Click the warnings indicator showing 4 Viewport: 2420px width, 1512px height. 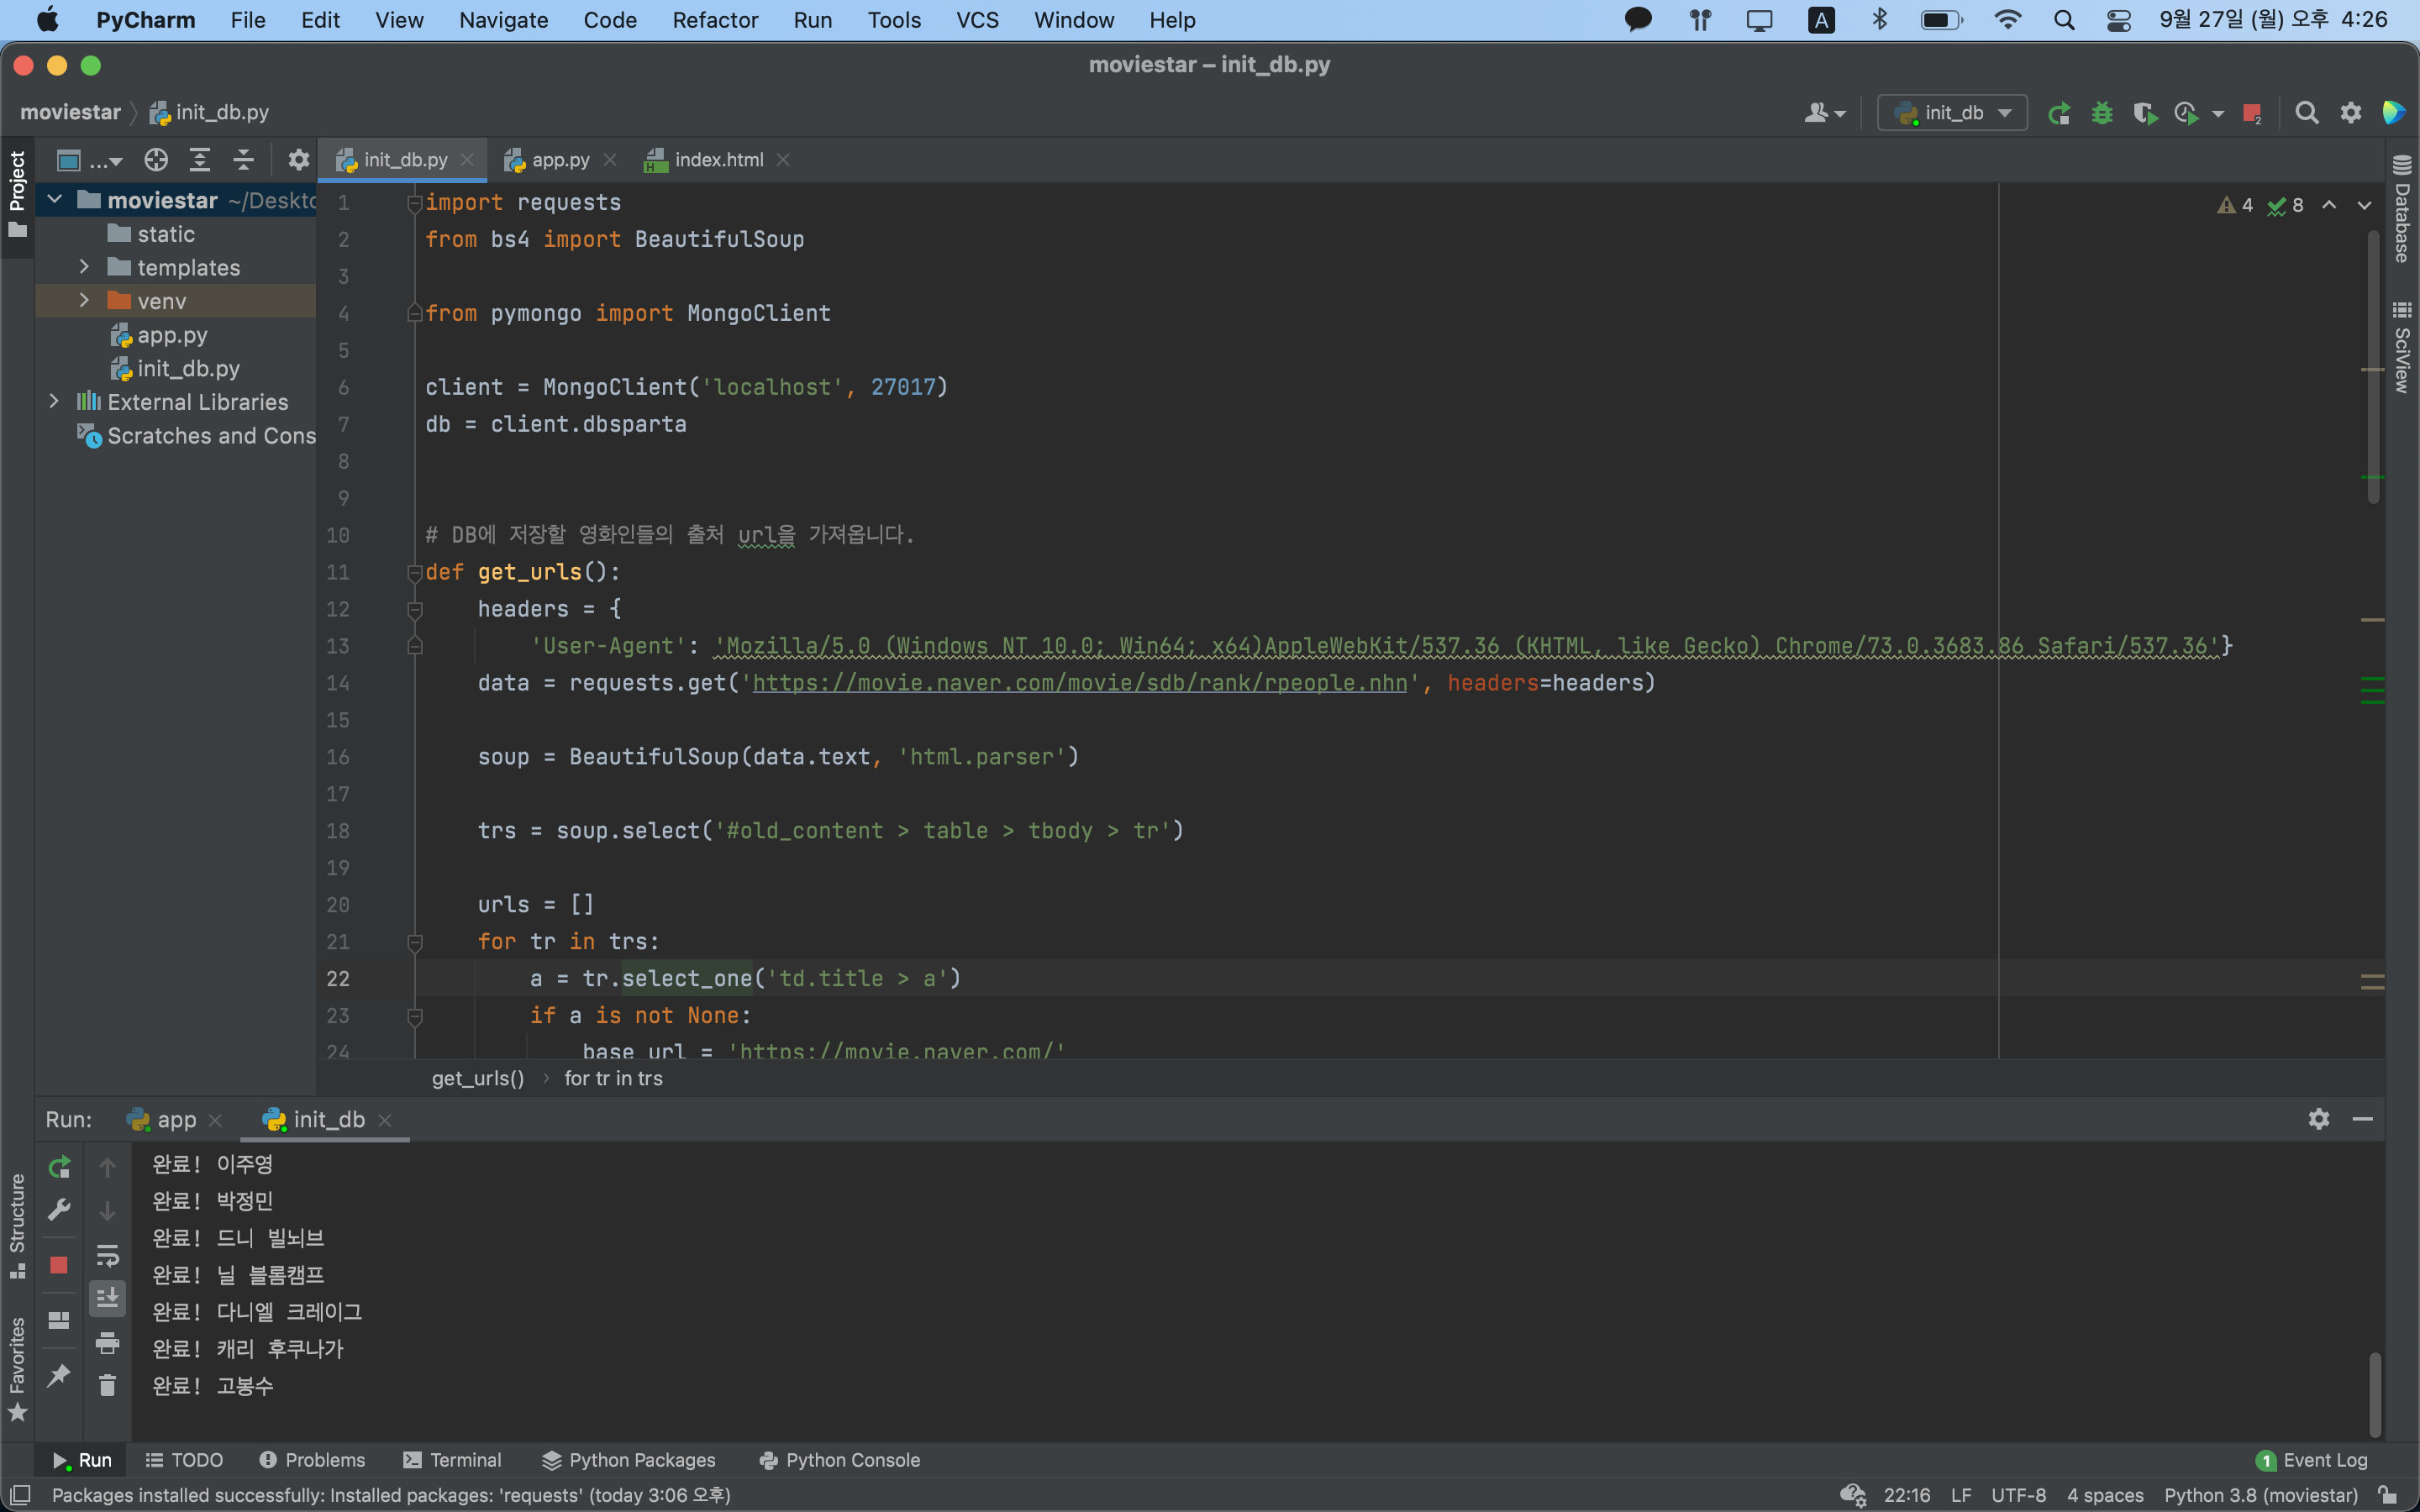coord(2235,205)
